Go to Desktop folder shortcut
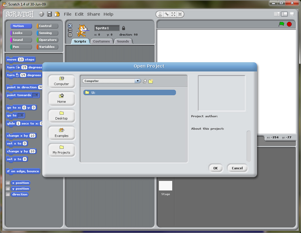301x233 pixels. 61,116
